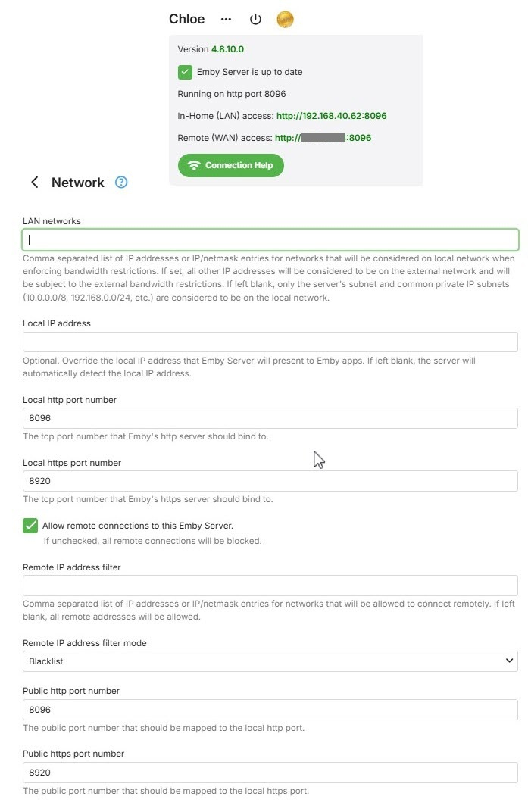
Task: Click the version number 4.8.10.0 link
Action: 227,49
